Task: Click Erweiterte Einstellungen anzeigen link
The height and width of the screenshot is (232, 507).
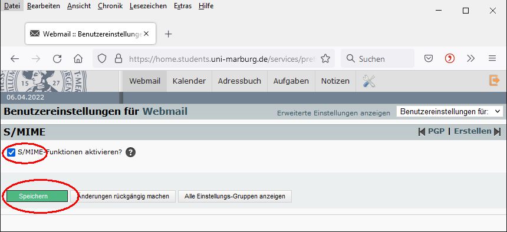Action: coord(333,113)
